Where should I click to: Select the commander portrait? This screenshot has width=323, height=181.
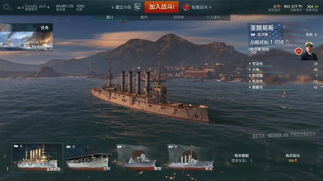click(x=309, y=51)
